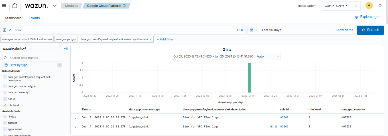
Task: Open rule 65062 in second row
Action: [284, 127]
